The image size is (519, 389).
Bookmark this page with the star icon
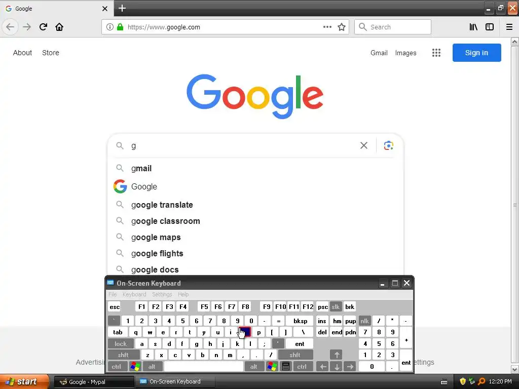(342, 27)
